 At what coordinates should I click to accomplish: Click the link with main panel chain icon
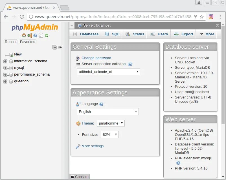[x=60, y=48]
